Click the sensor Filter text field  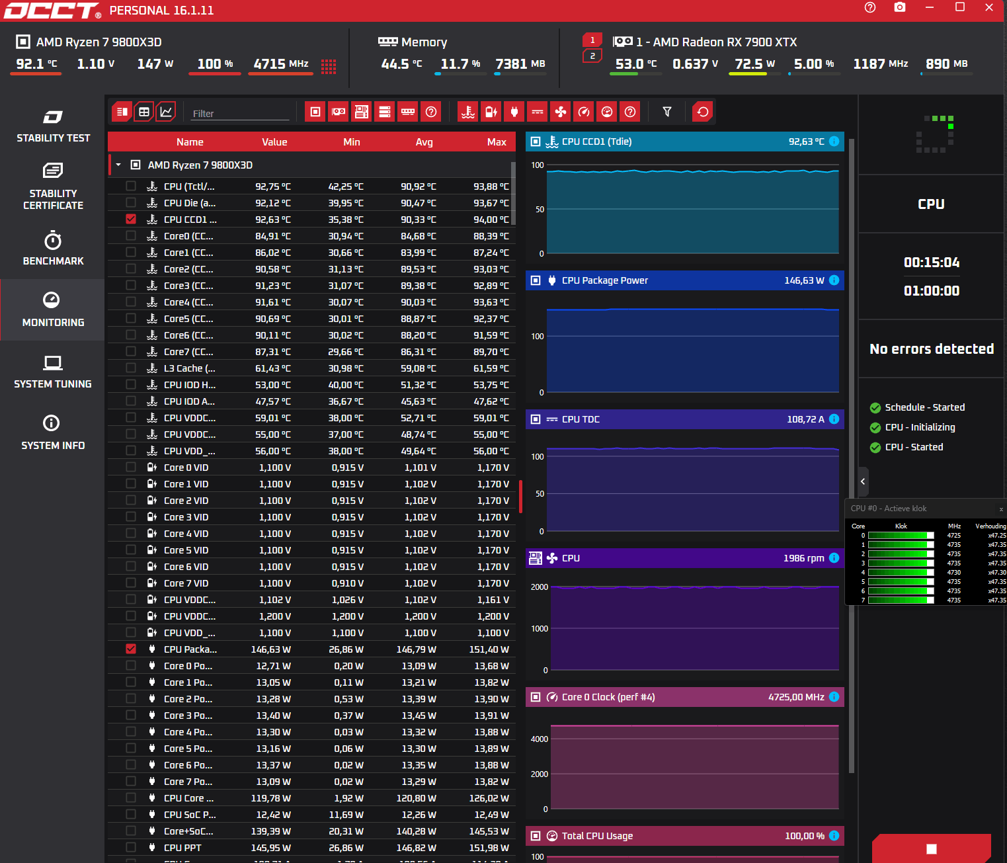pyautogui.click(x=240, y=113)
